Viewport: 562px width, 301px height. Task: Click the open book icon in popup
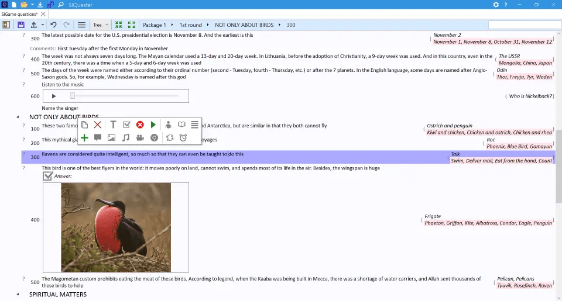tap(181, 124)
